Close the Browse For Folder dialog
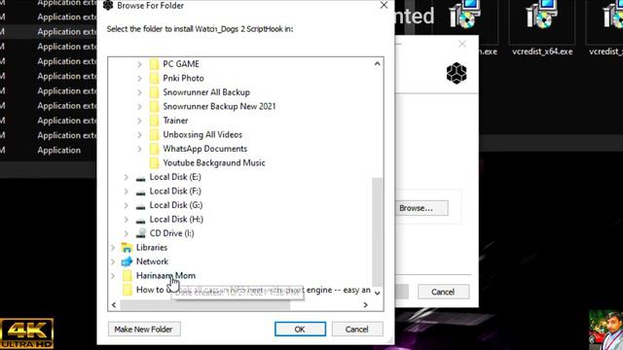 384,5
